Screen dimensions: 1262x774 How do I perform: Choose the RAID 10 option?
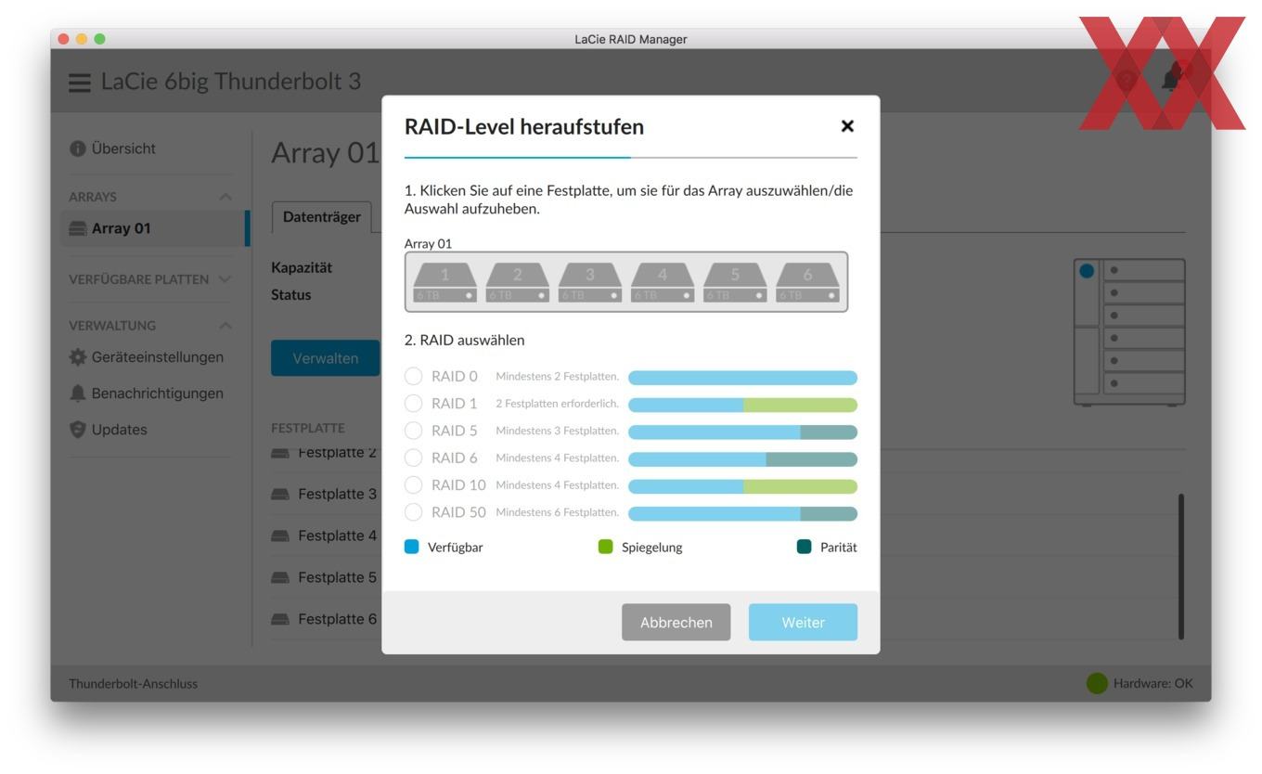point(414,484)
